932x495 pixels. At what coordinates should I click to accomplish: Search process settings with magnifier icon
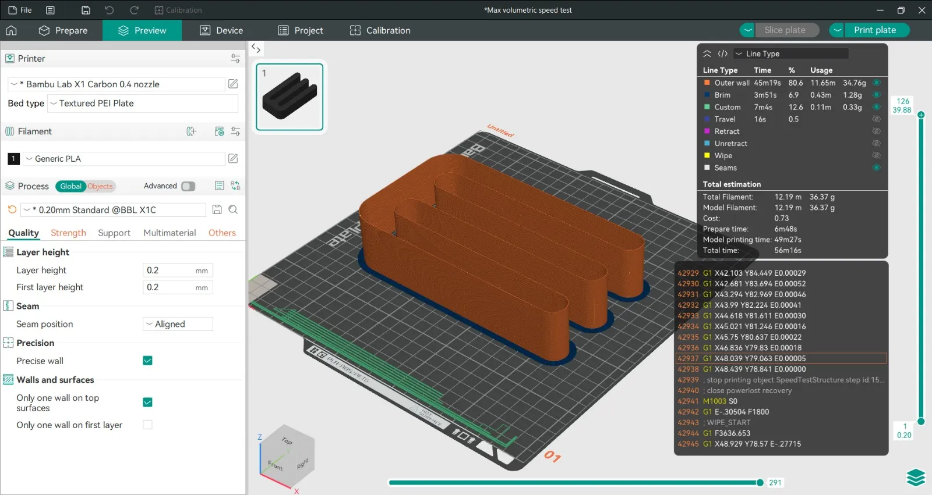click(233, 209)
